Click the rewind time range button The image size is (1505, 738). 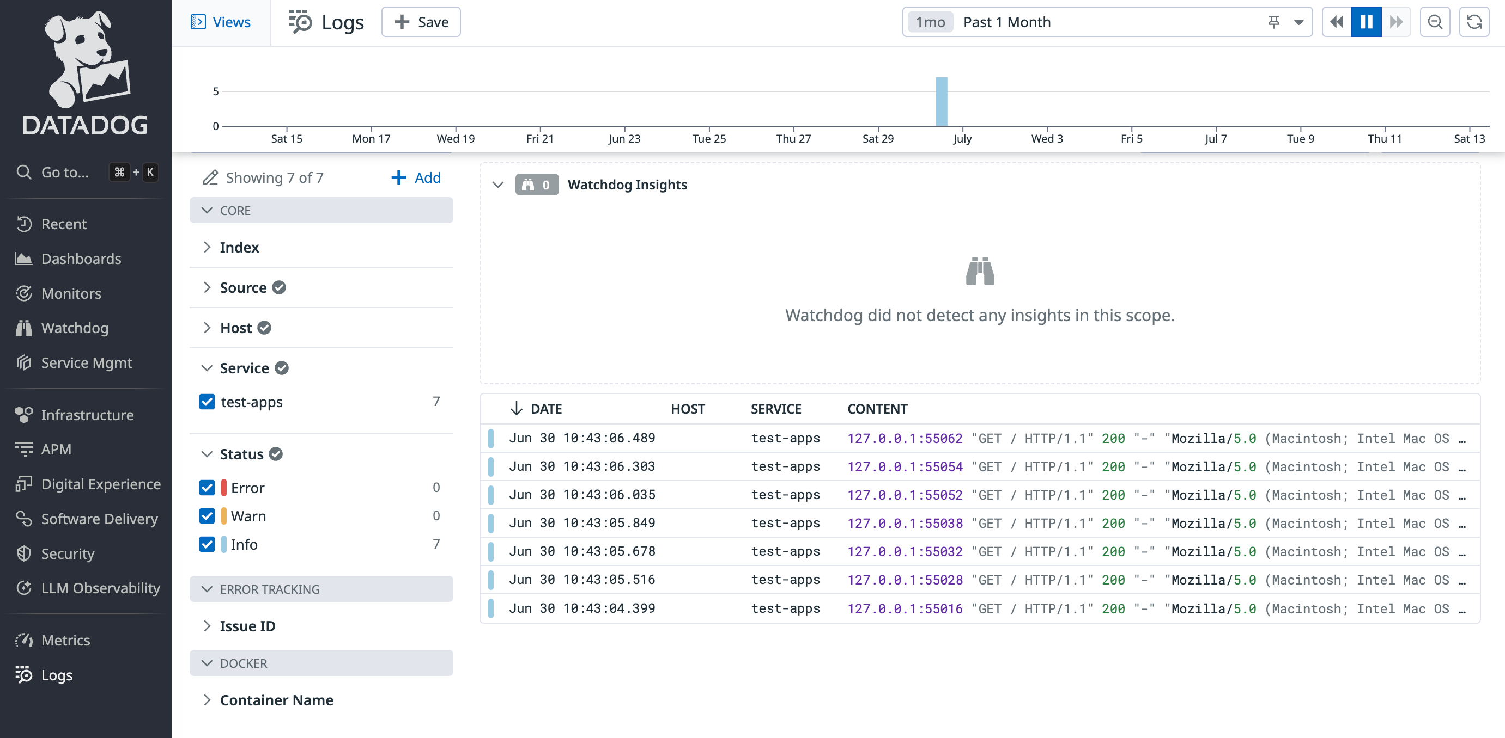(1337, 22)
